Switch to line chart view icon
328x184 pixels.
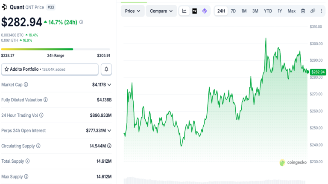[184, 11]
